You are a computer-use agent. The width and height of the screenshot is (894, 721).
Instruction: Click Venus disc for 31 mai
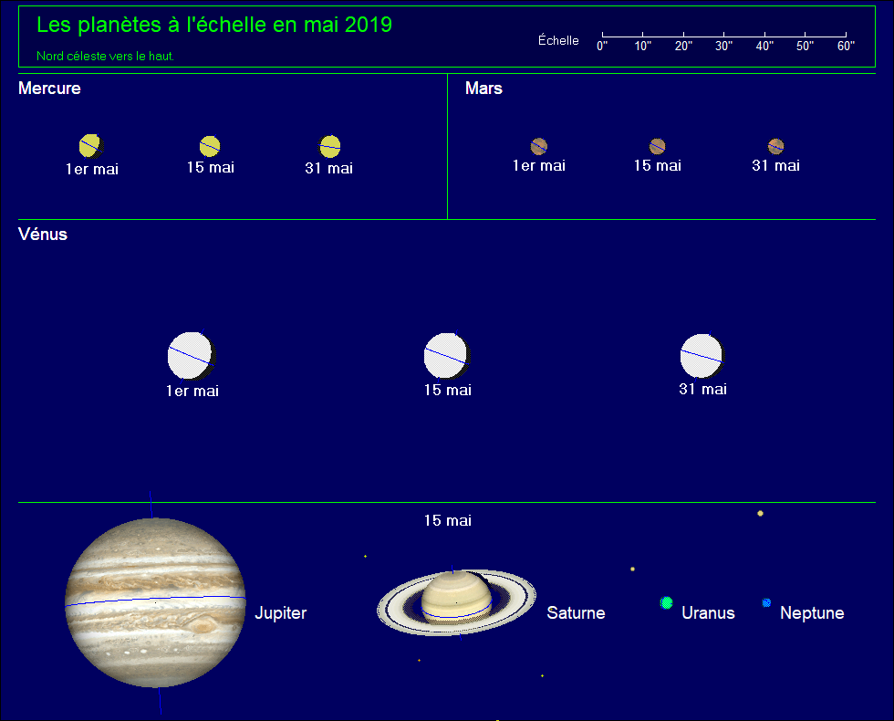(x=702, y=356)
